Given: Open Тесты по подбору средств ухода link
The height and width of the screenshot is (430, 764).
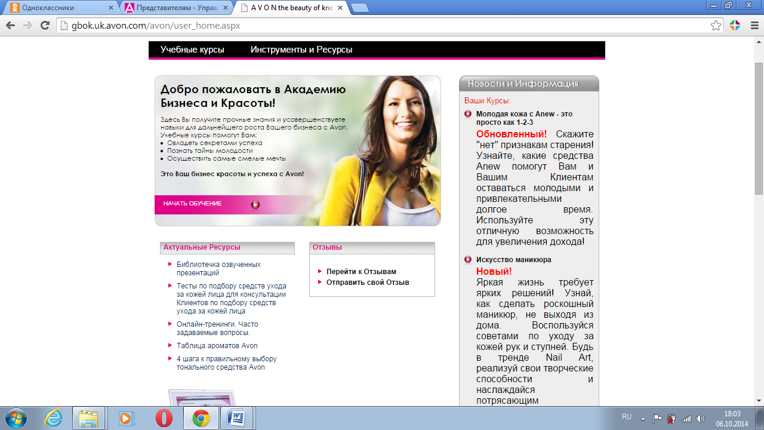Looking at the screenshot, I should 232,299.
